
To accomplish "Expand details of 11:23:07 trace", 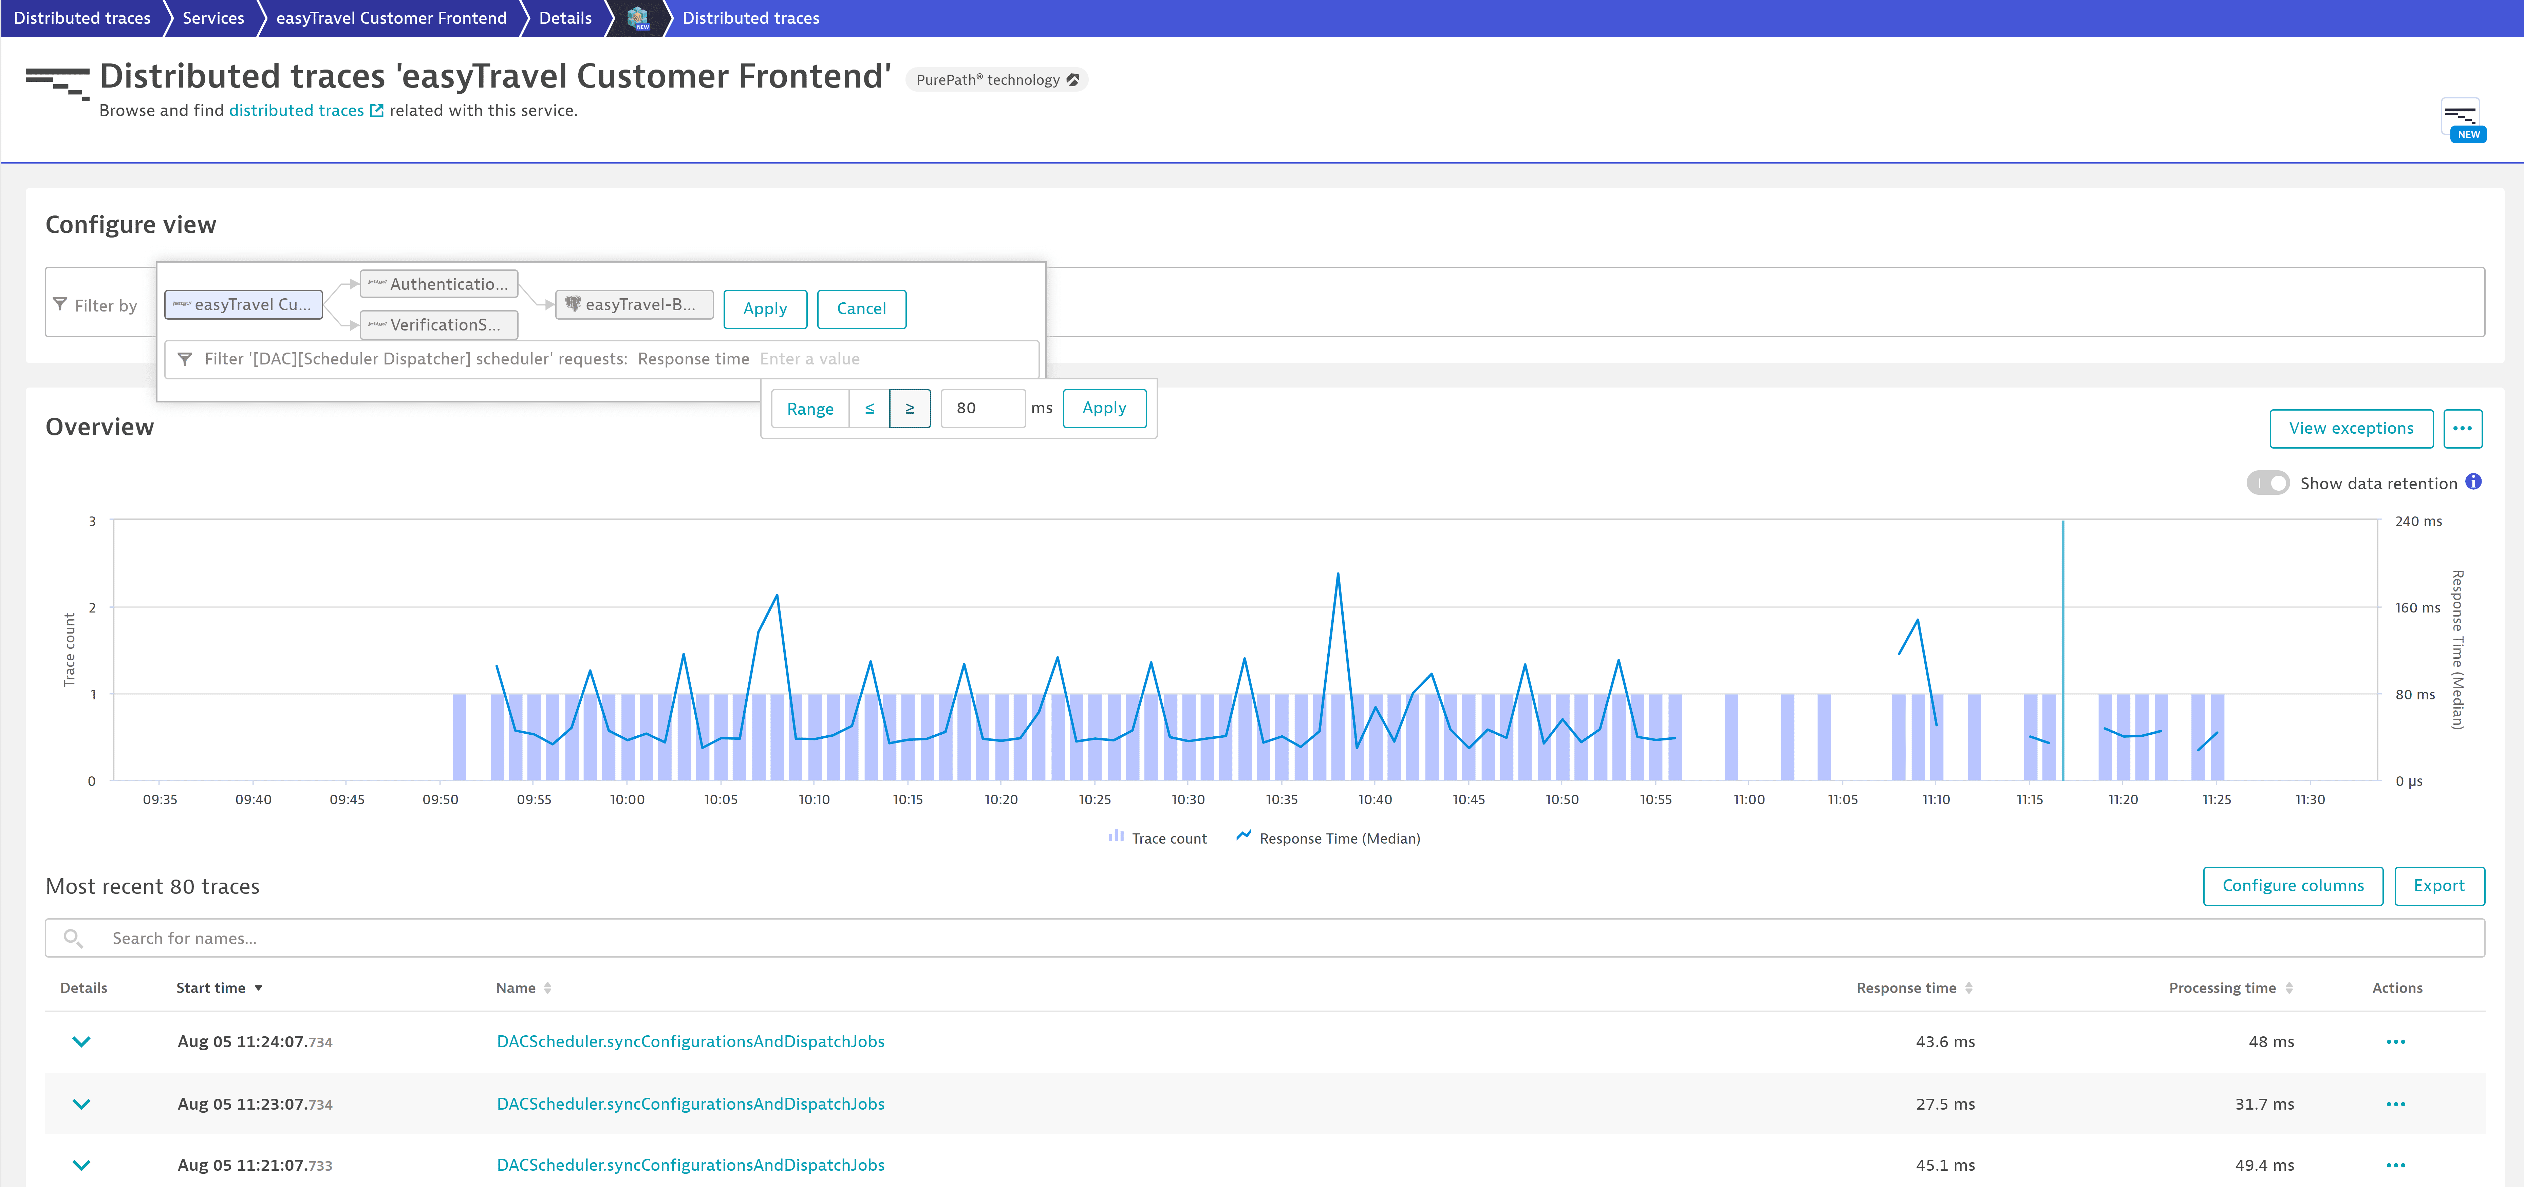I will pos(81,1105).
